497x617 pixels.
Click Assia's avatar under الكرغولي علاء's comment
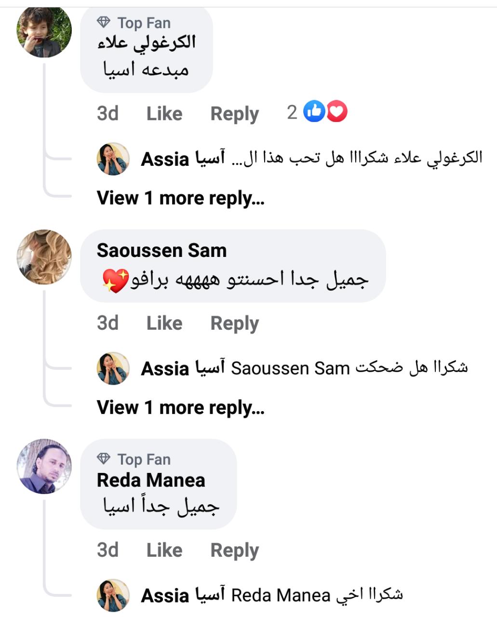[113, 159]
